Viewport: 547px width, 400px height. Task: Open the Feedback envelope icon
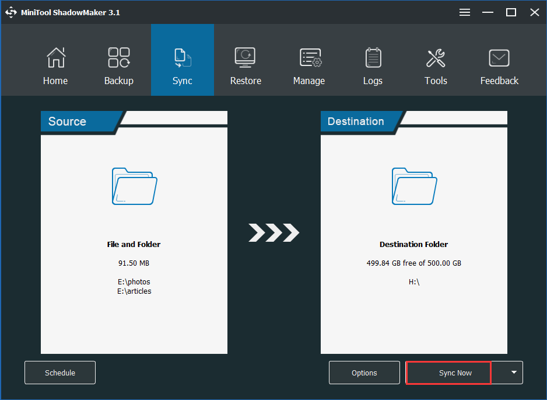click(499, 58)
